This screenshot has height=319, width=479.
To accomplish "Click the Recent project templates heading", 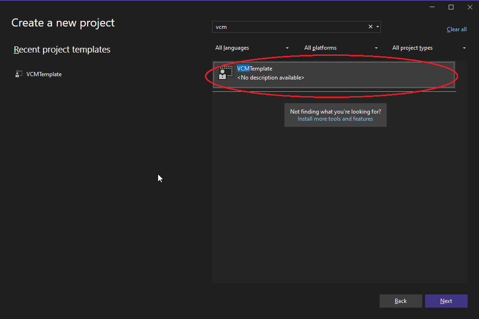I will (x=62, y=50).
